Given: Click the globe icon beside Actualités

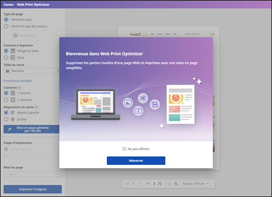Looking at the screenshot, I should [15, 35].
